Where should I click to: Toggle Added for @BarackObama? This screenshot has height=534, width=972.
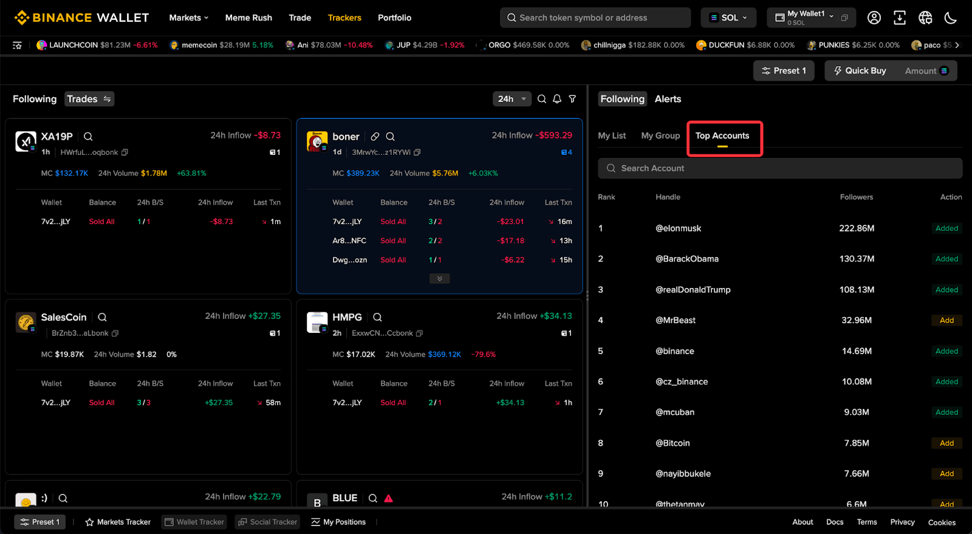[x=946, y=259]
